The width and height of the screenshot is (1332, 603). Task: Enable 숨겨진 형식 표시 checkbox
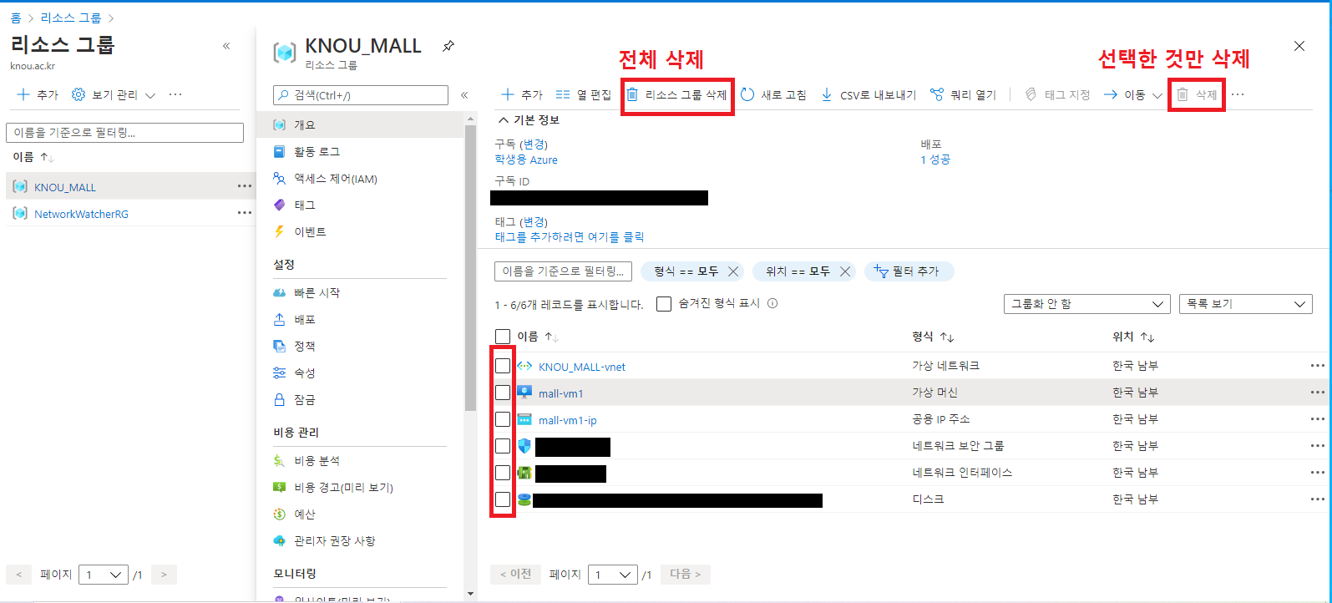(x=664, y=304)
